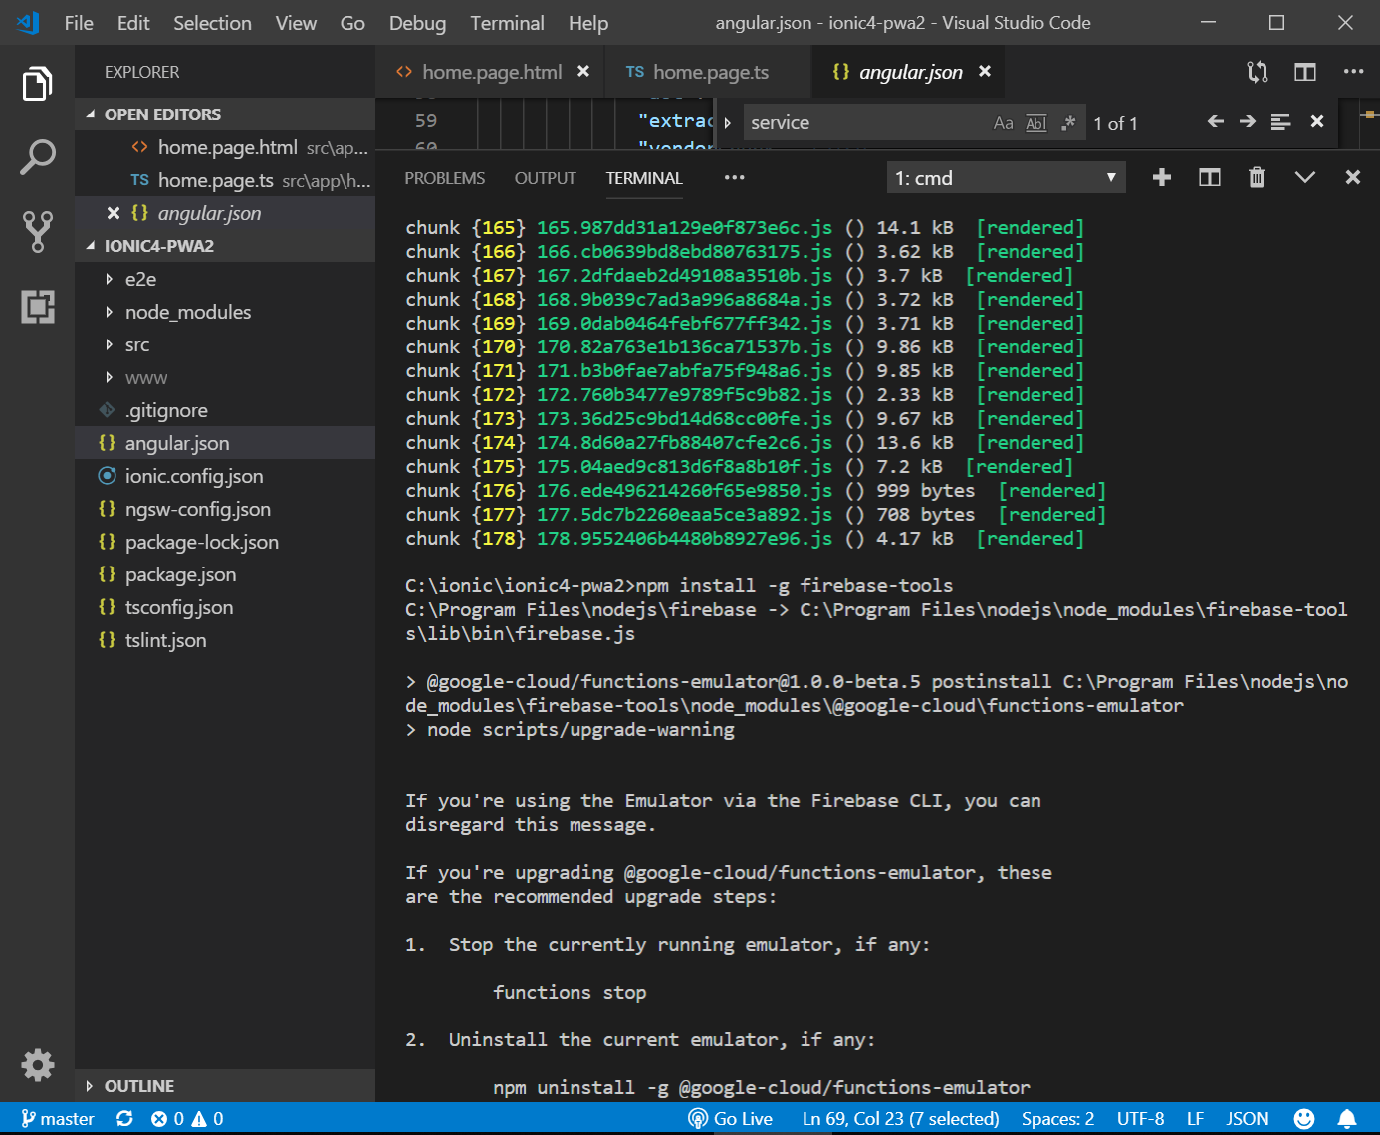Collapse the IONIC4-PWA2 folder section
Screen dimensions: 1380x1135
[91, 246]
